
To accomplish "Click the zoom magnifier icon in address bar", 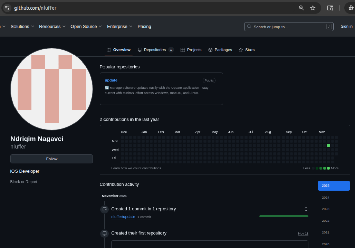I will (x=301, y=8).
